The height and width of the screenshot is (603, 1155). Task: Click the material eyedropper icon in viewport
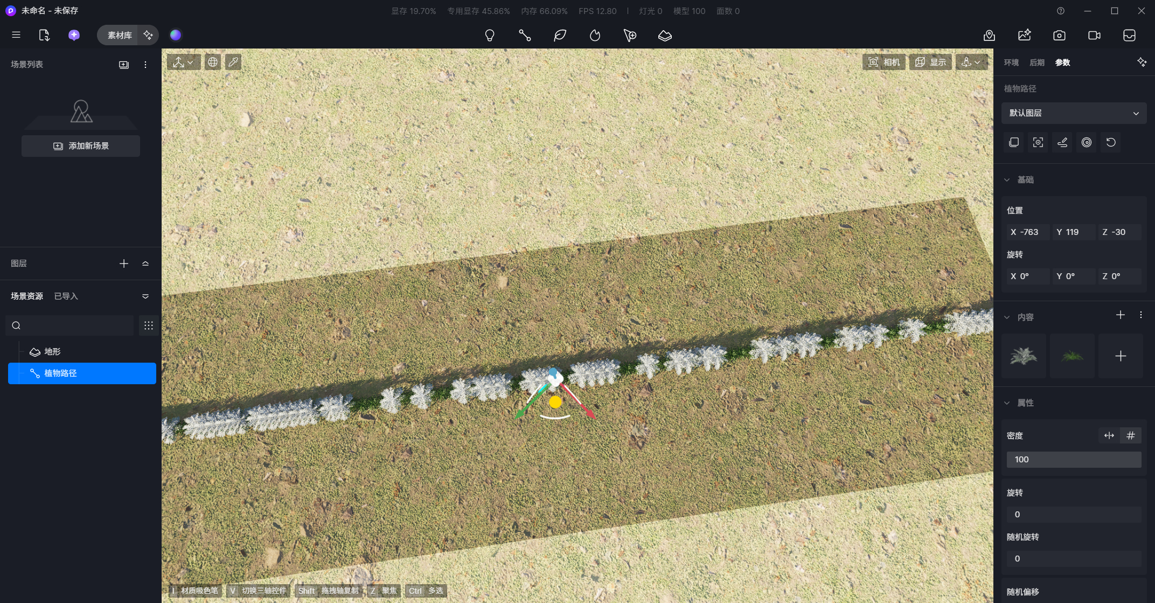(233, 62)
